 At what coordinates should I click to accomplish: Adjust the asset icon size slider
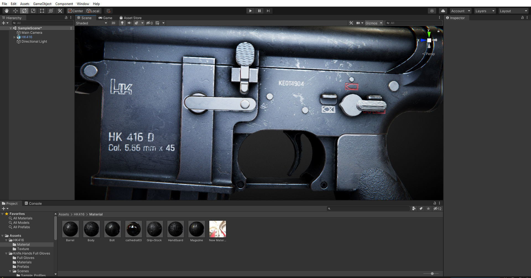pyautogui.click(x=432, y=274)
